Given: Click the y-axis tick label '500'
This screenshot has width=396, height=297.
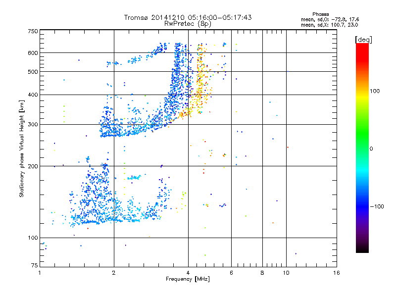Looking at the screenshot, I should [x=33, y=72].
